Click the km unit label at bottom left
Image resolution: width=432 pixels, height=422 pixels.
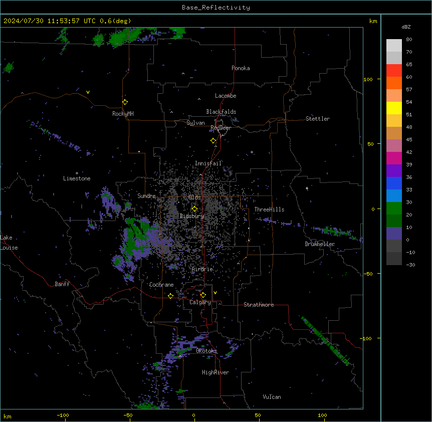point(8,416)
